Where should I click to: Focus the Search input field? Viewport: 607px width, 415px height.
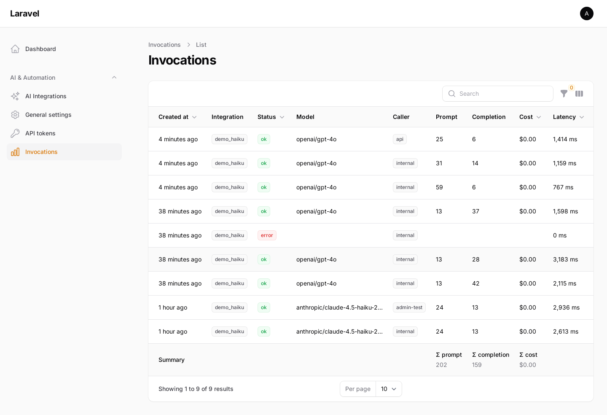coord(498,94)
